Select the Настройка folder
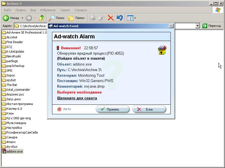The image size is (225, 168). (12, 128)
